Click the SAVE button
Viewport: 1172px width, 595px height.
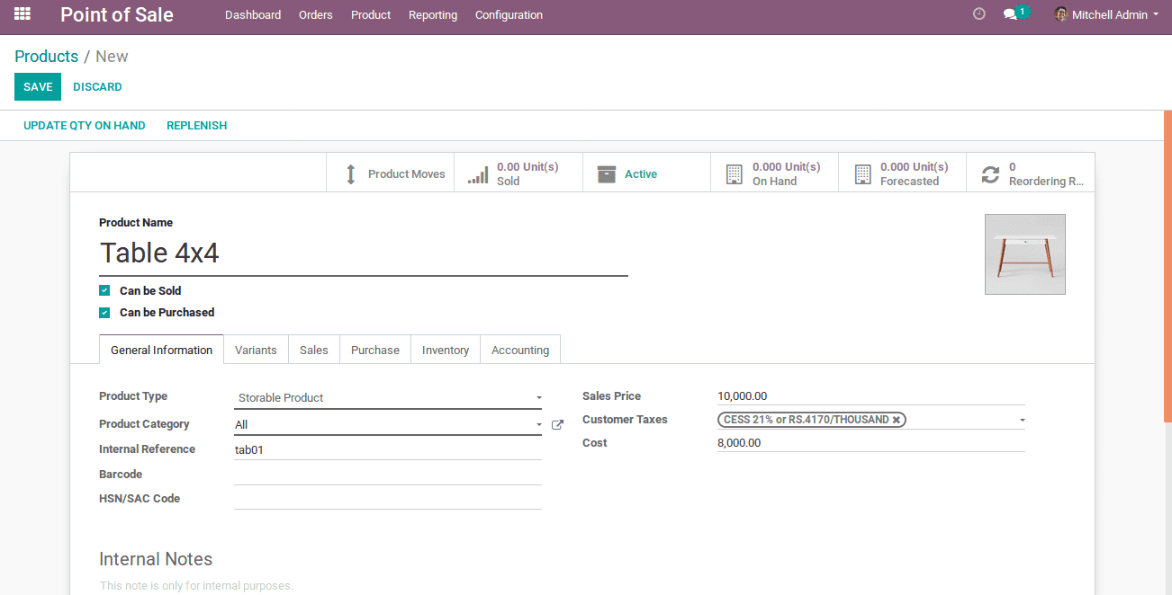tap(38, 87)
